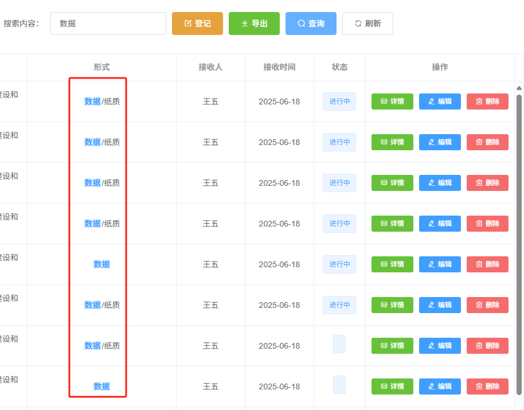Screen dimensions: 524x410
Task: Click the 刷新 button
Action: (367, 24)
